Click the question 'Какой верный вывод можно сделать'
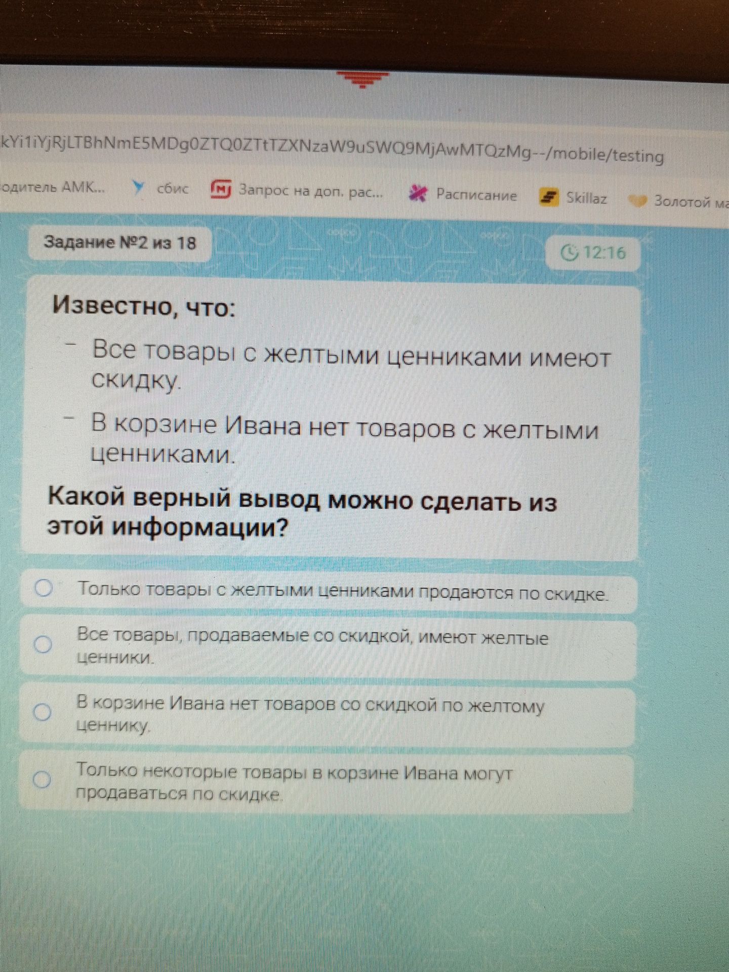This screenshot has height=972, width=729. (302, 513)
